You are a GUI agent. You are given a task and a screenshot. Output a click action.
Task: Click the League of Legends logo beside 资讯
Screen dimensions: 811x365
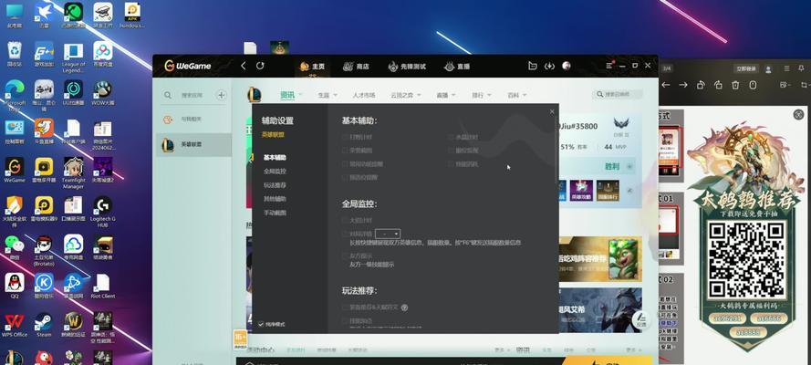pyautogui.click(x=254, y=95)
